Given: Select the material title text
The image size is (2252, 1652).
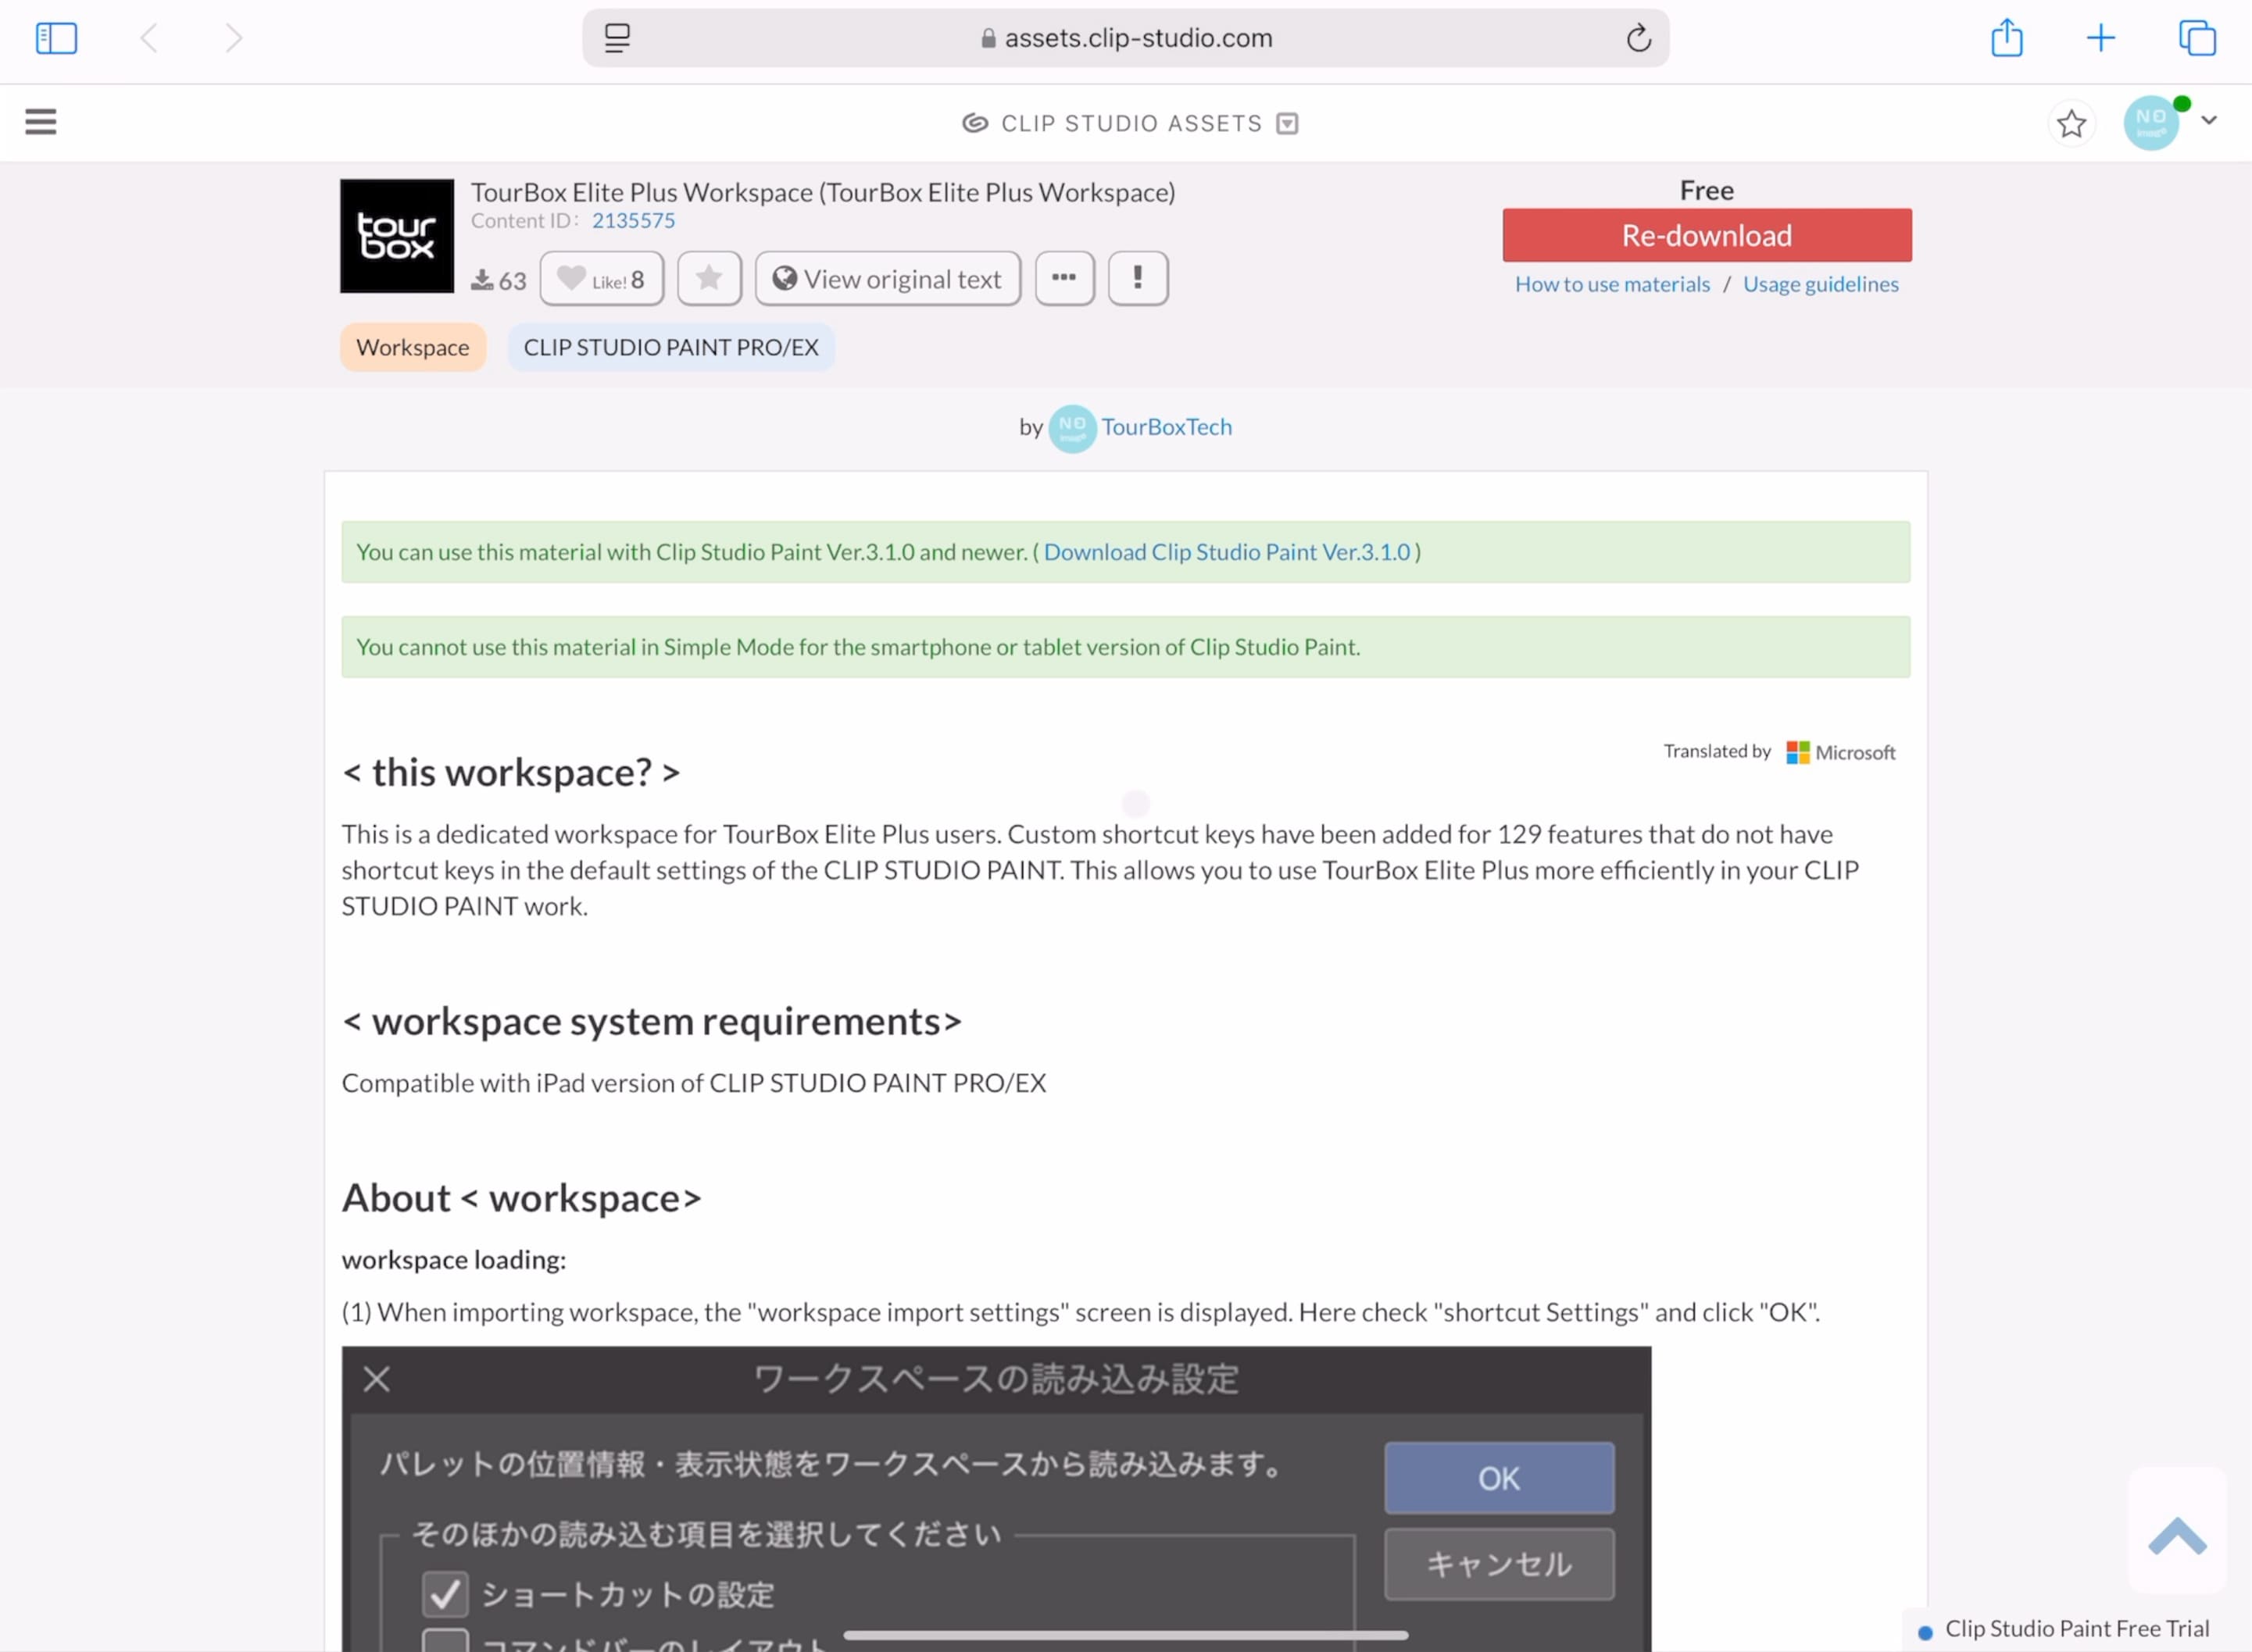Looking at the screenshot, I should pyautogui.click(x=822, y=192).
